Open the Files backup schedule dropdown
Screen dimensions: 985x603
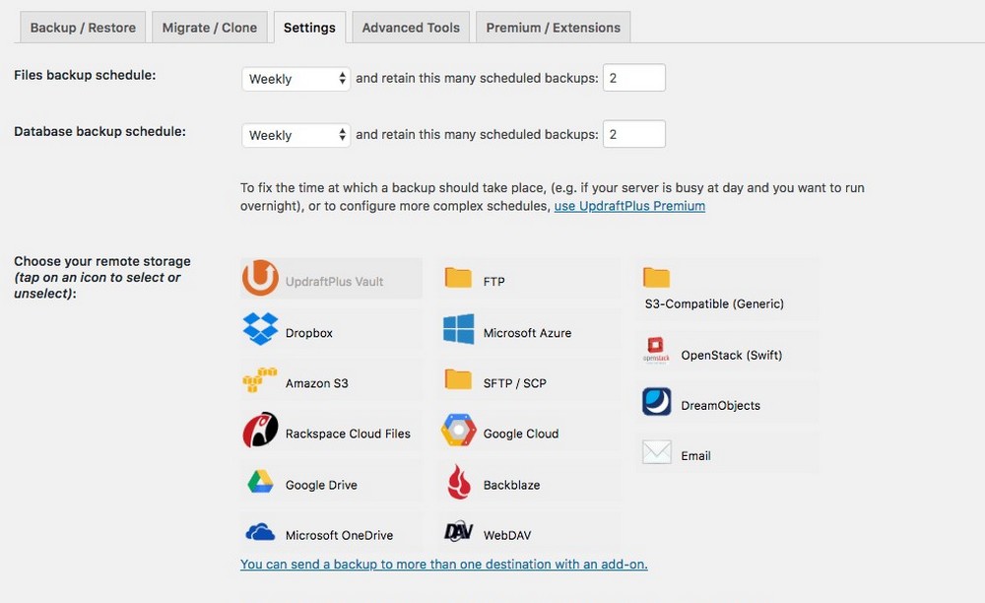pos(295,79)
